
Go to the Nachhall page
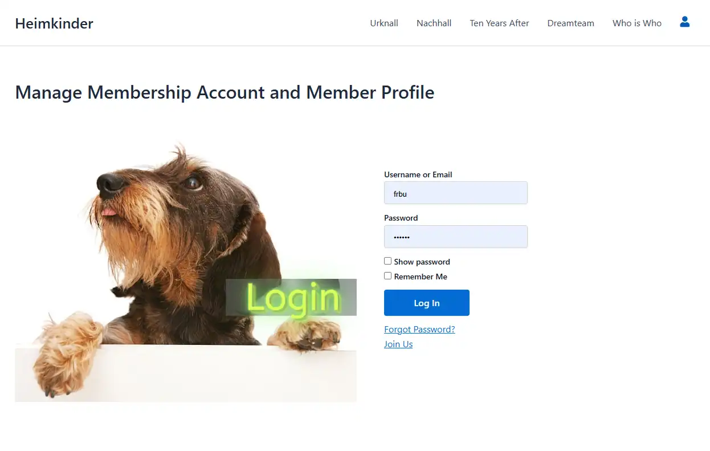tap(434, 23)
